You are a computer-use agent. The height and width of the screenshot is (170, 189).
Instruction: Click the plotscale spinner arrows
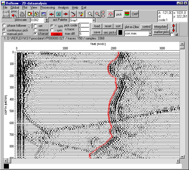click(x=47, y=20)
